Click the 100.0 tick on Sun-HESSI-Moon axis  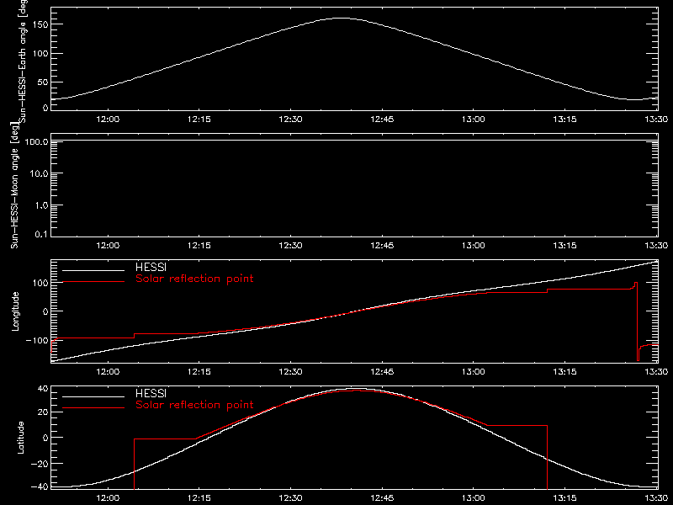pos(36,141)
